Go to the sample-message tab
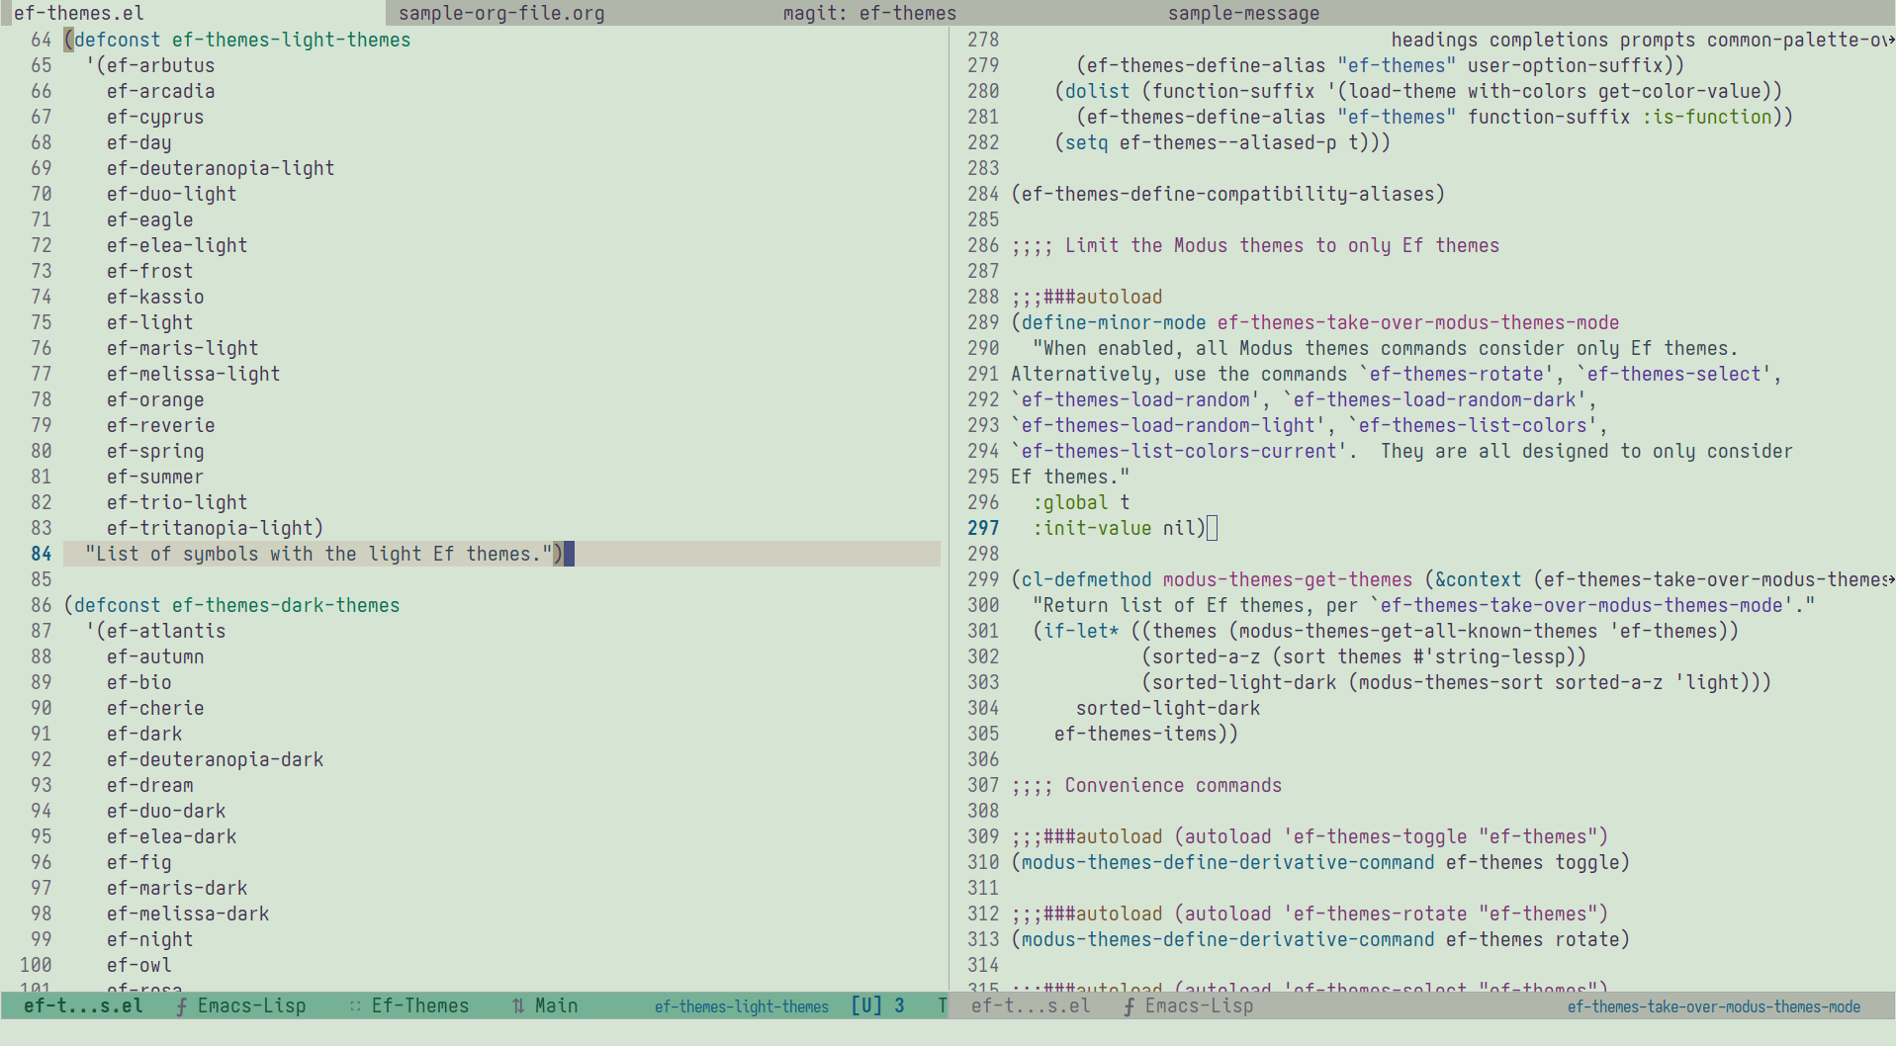This screenshot has width=1896, height=1046. tap(1243, 13)
